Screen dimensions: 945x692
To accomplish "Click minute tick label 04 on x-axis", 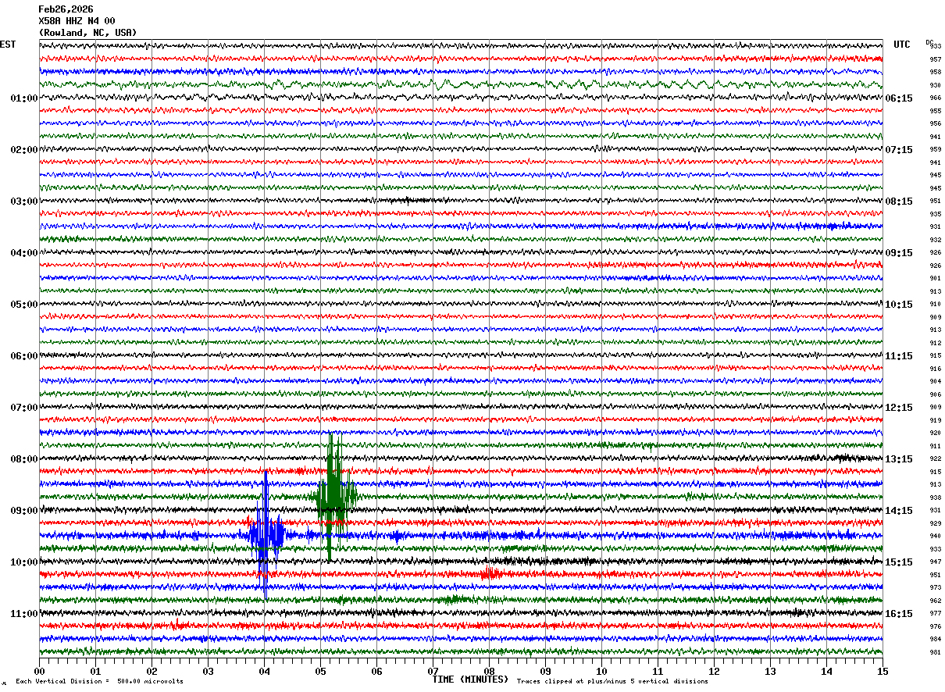I will pyautogui.click(x=264, y=671).
